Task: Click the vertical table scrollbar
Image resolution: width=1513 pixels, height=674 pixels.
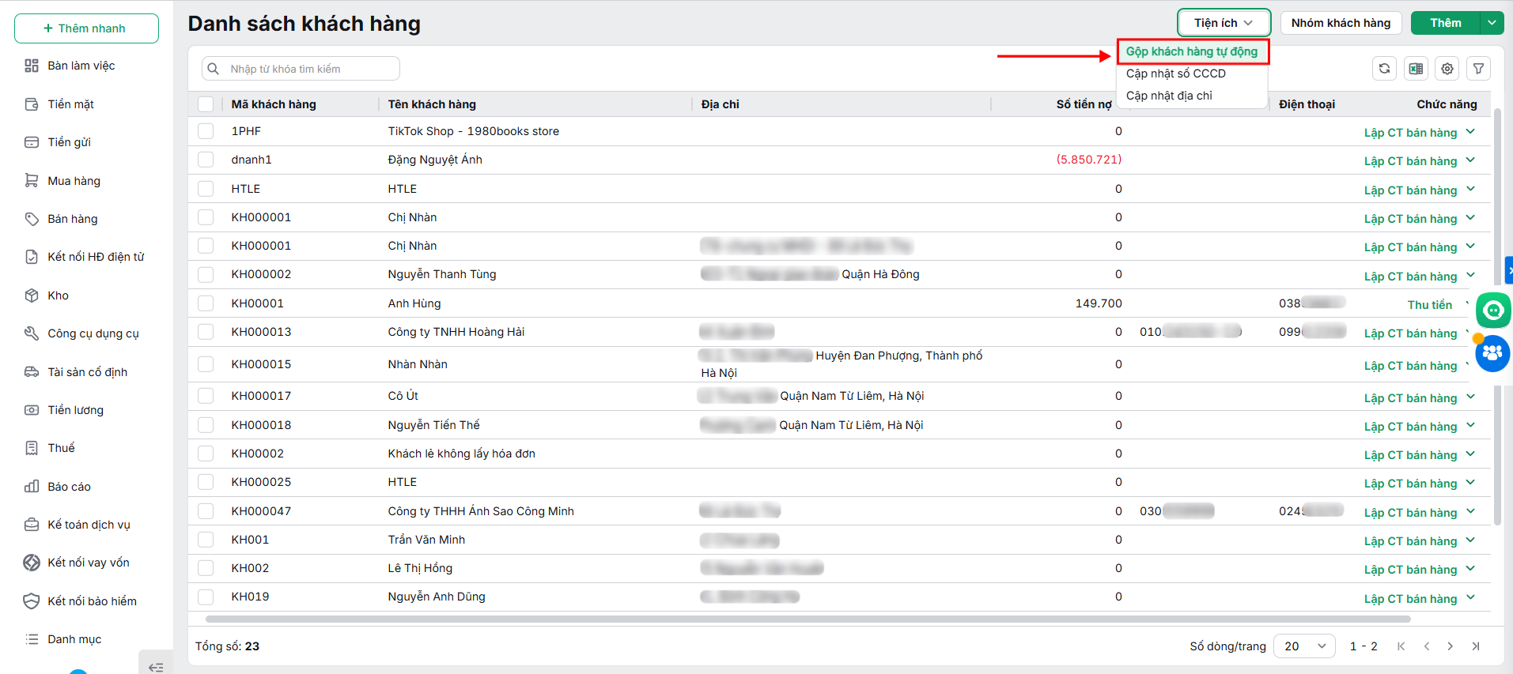Action: [1497, 316]
